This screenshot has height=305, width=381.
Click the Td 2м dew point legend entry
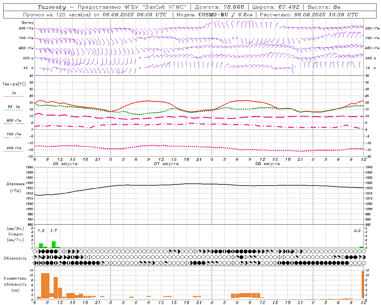[x=14, y=107]
